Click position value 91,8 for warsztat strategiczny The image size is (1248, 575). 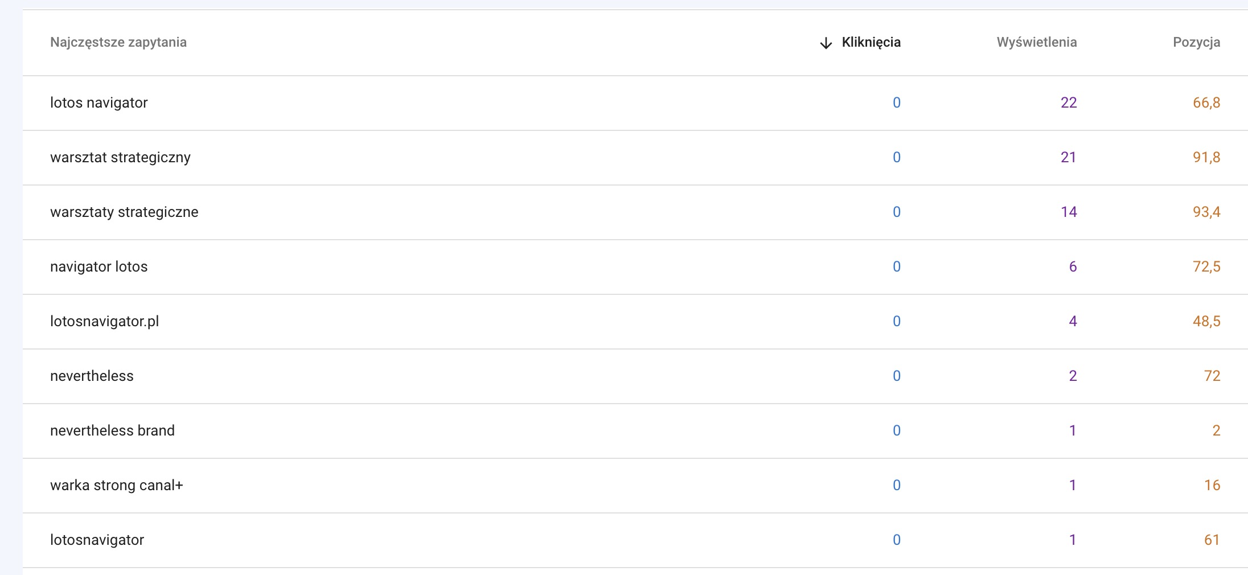(1206, 157)
